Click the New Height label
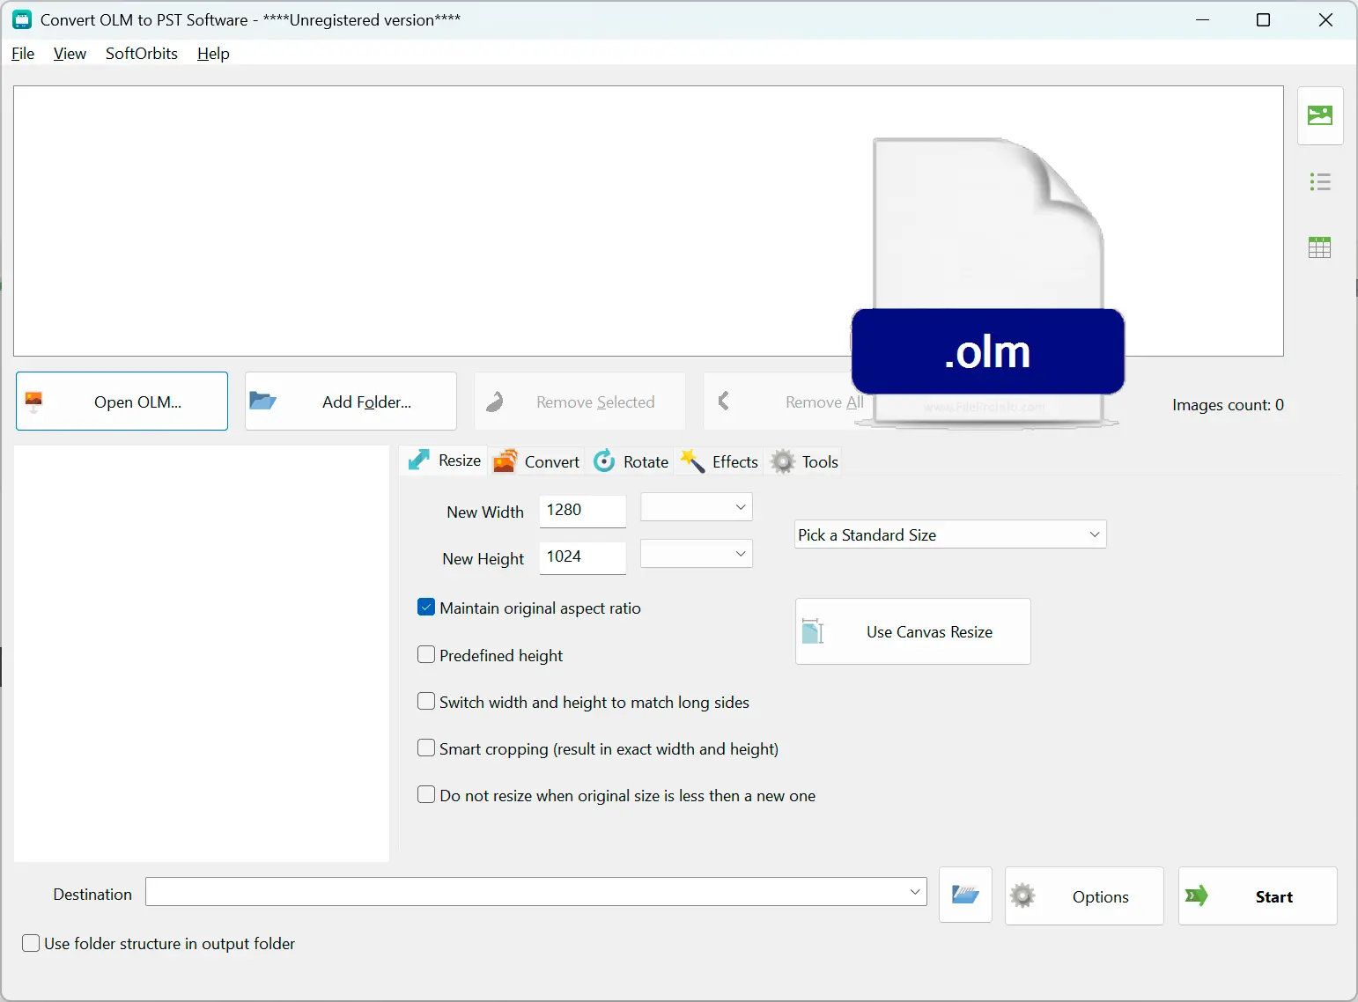1358x1002 pixels. point(483,559)
